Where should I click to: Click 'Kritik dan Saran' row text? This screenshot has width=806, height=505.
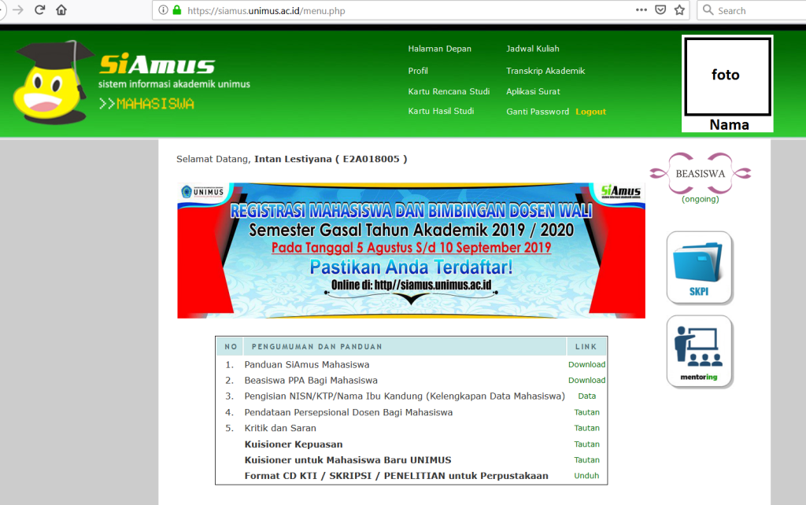tap(280, 429)
